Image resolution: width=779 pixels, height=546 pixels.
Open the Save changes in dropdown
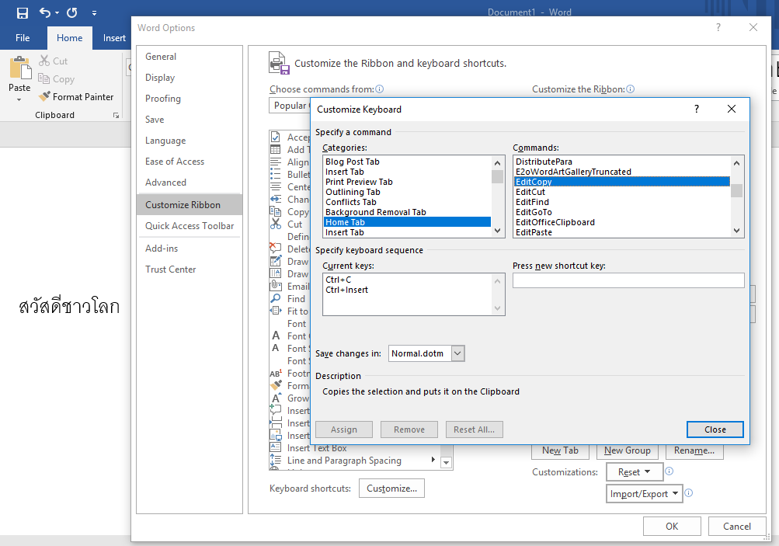(x=457, y=353)
